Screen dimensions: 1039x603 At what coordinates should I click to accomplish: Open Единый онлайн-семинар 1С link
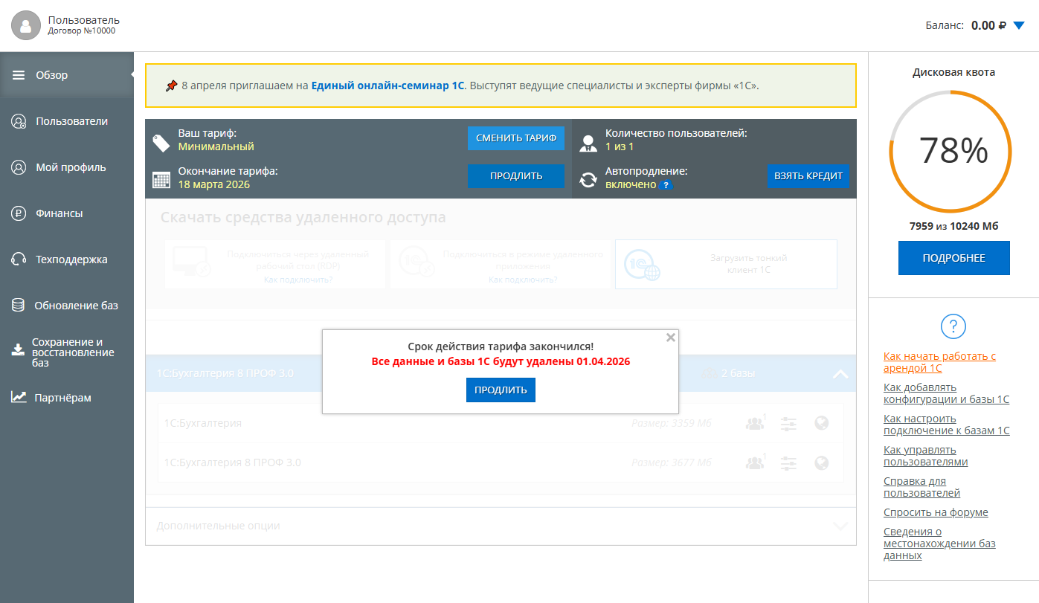point(387,86)
